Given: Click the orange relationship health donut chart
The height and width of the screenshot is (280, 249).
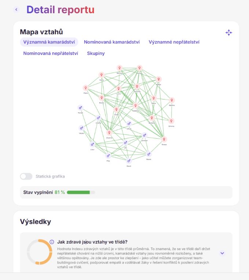Looking at the screenshot, I should pos(40,252).
